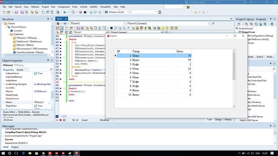278x156 pixels.
Task: Switch to the Events tab
Action: click(20, 70)
